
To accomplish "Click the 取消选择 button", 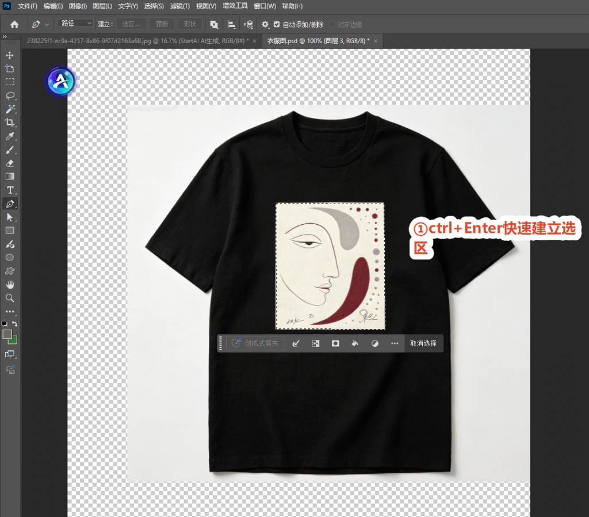I will point(423,343).
